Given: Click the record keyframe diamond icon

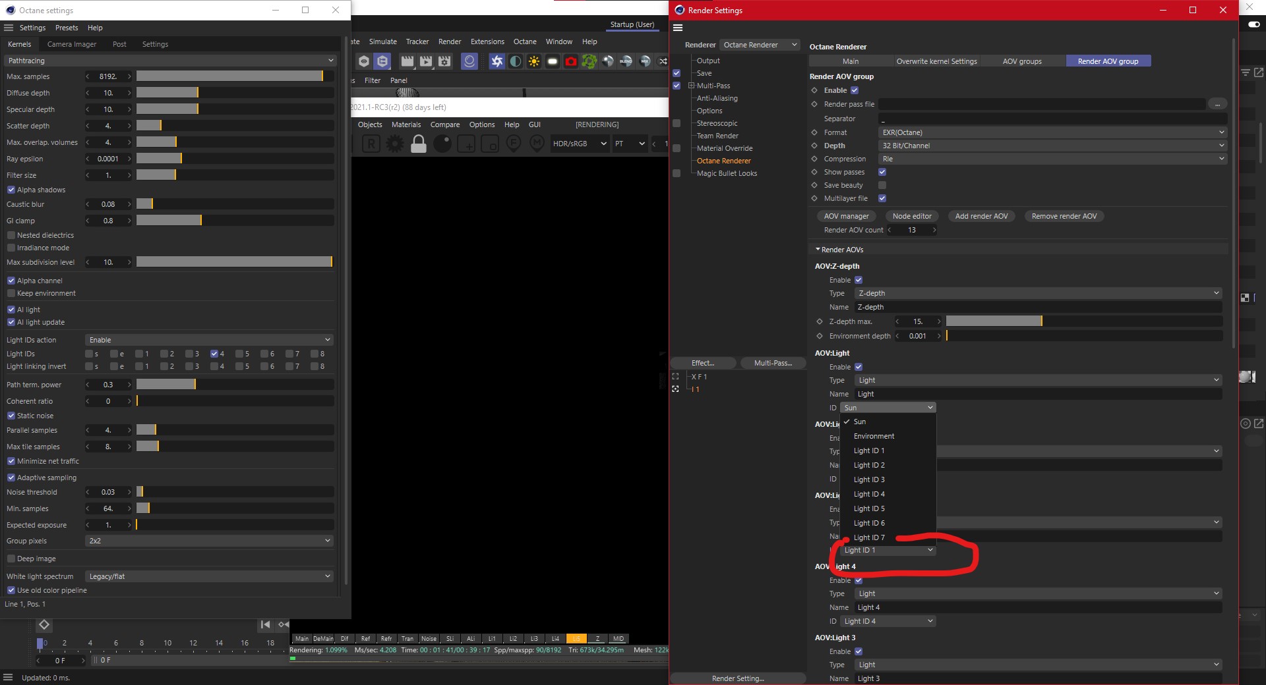Looking at the screenshot, I should pos(44,624).
